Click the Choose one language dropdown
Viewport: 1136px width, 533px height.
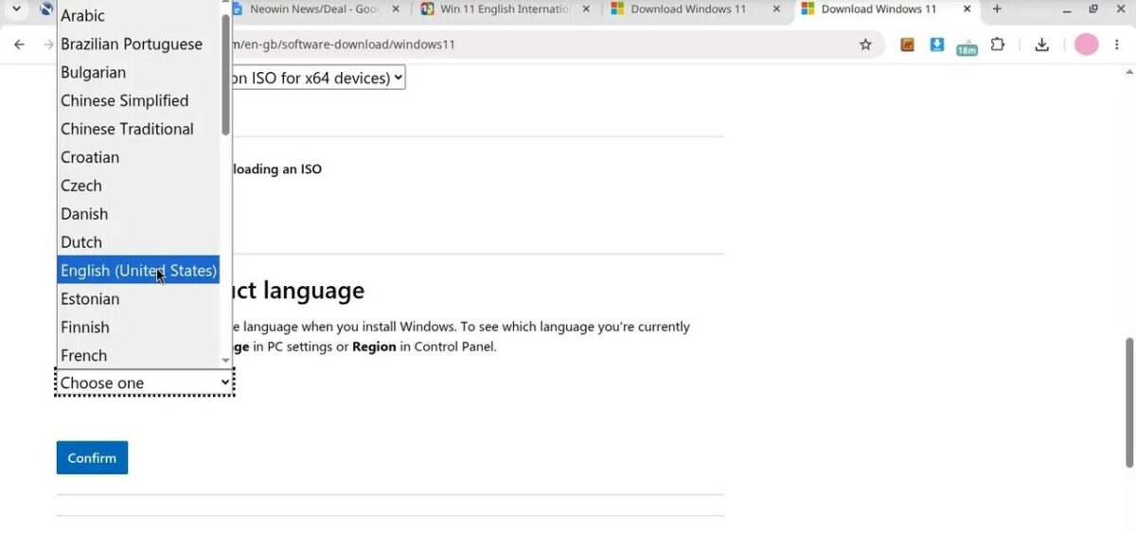point(144,382)
